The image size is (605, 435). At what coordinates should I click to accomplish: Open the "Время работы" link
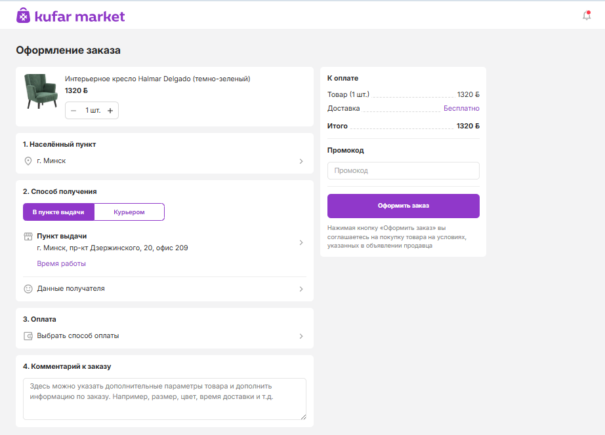pyautogui.click(x=61, y=263)
